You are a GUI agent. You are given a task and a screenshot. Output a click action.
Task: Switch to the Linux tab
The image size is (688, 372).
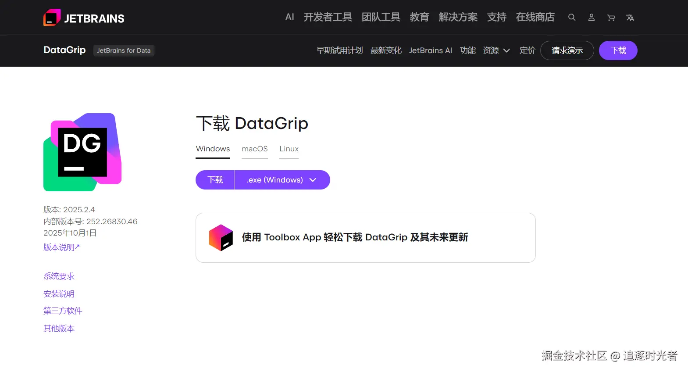click(x=289, y=149)
